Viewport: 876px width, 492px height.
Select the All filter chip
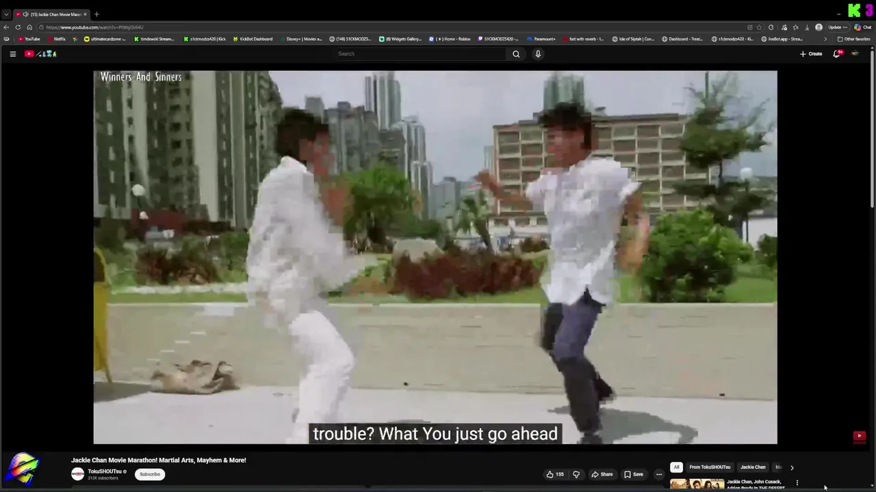(676, 467)
